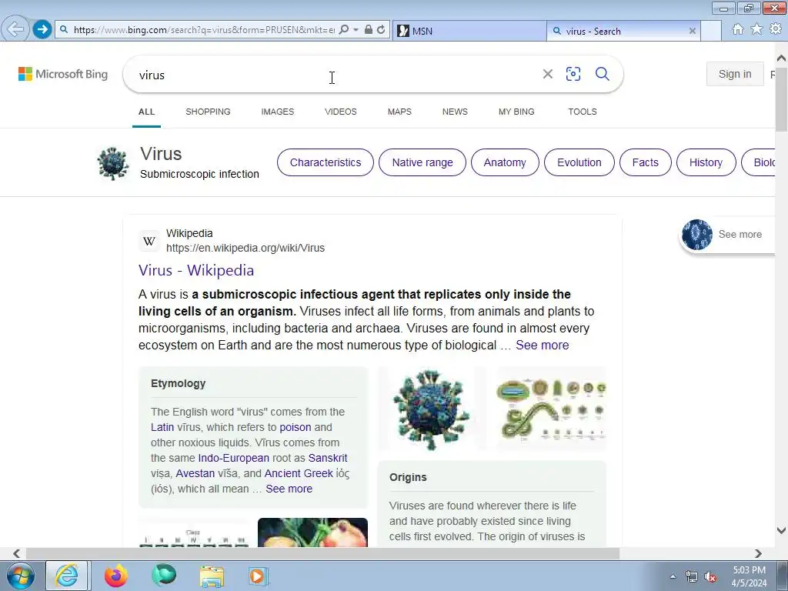788x591 pixels.
Task: Refresh the page with reload icon
Action: 381,30
